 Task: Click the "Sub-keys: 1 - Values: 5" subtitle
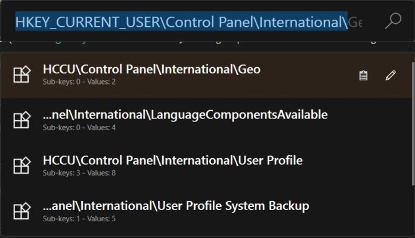79,219
